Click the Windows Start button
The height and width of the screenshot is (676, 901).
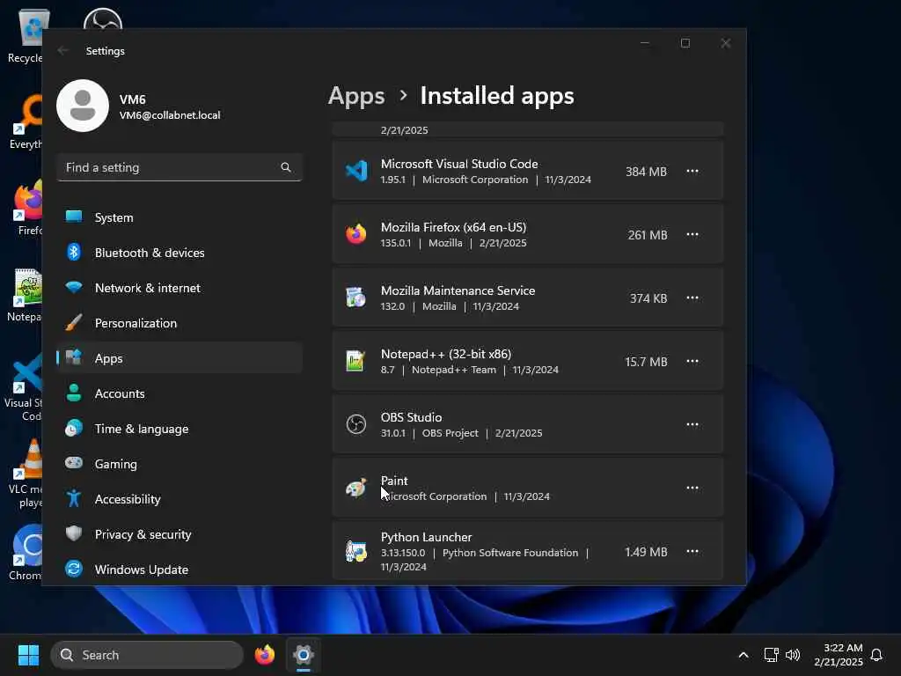tap(28, 655)
